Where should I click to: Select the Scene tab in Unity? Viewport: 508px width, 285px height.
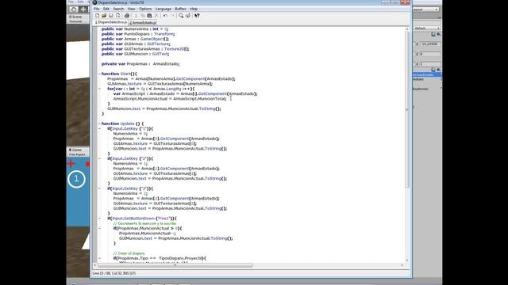pos(75,17)
